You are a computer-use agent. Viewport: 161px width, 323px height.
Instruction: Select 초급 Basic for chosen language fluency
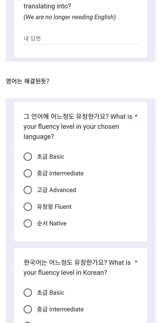[x=28, y=157]
